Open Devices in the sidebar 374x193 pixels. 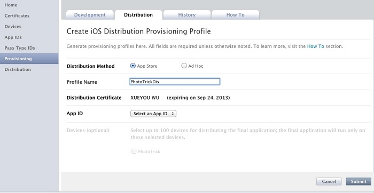point(13,27)
